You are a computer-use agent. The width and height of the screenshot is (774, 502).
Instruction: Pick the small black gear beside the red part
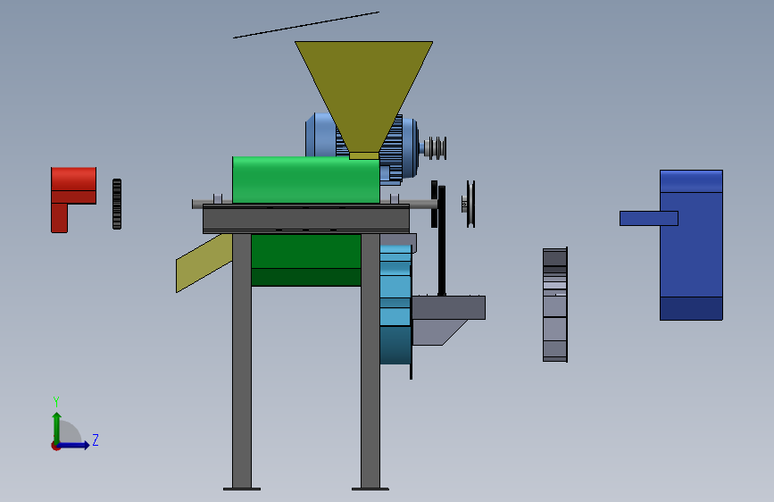tap(117, 204)
